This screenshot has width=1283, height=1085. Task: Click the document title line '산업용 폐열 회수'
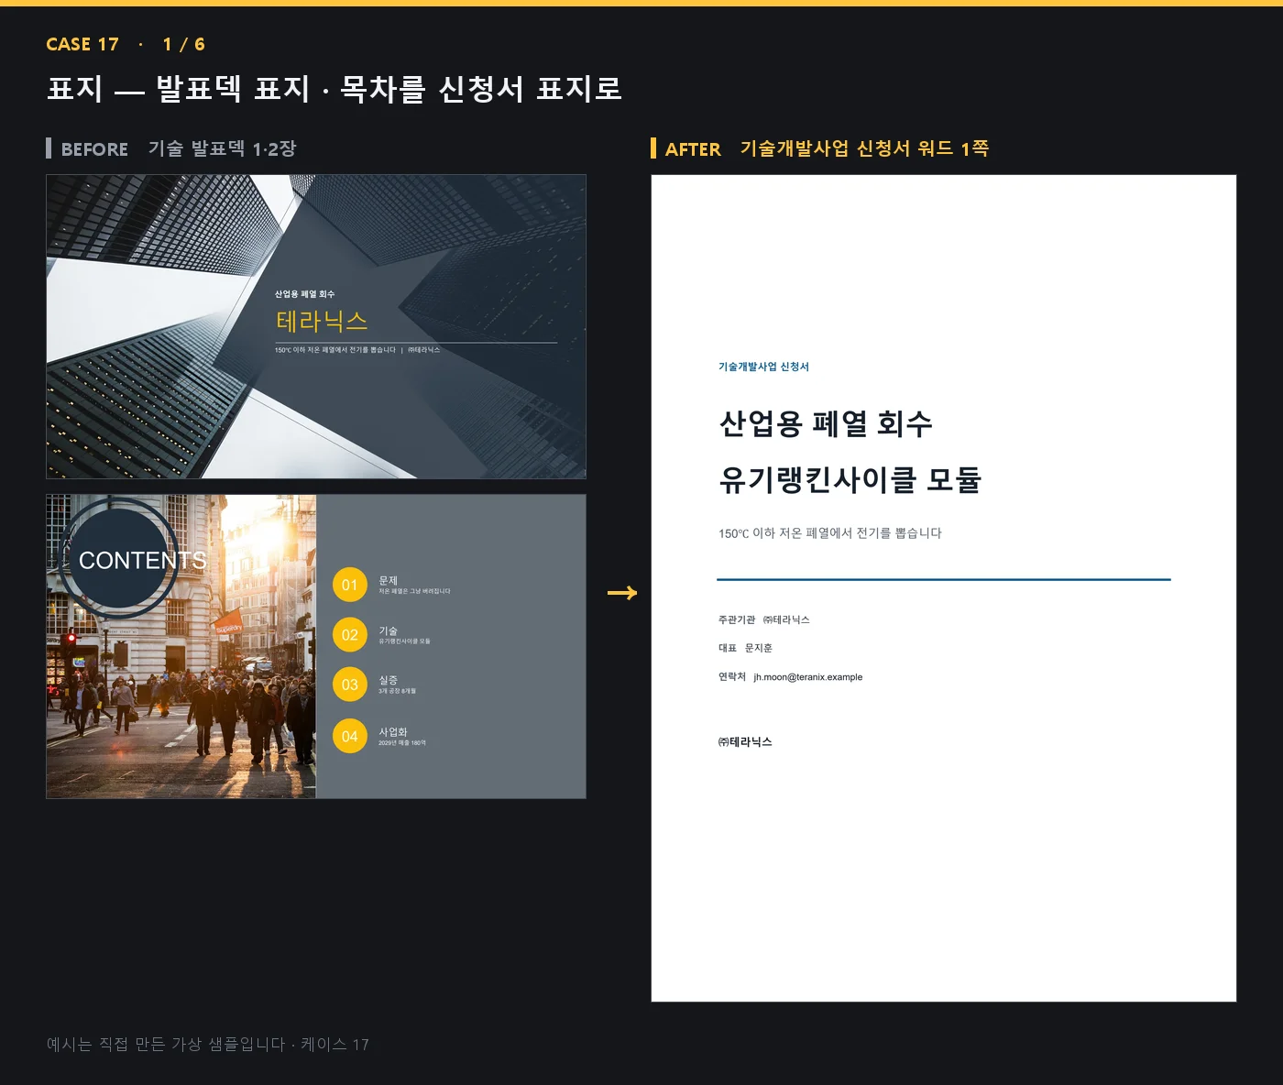tap(826, 423)
